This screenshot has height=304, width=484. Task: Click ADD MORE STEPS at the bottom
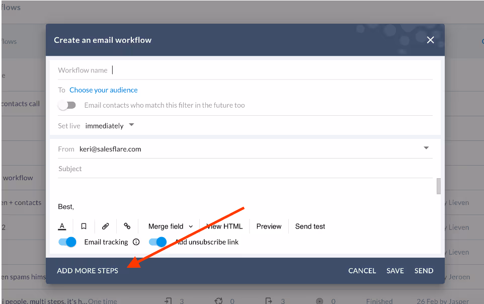(x=87, y=270)
